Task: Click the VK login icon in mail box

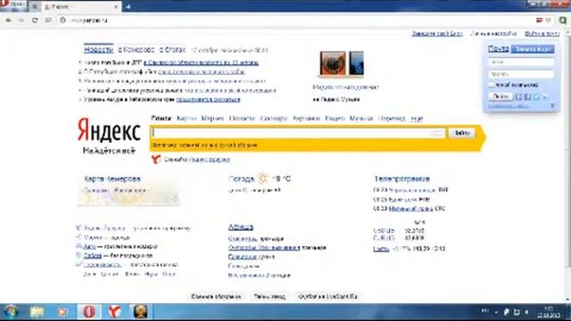Action: coord(519,97)
